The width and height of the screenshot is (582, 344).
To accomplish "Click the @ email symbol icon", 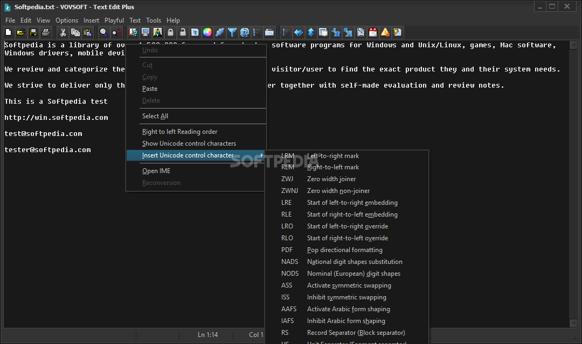I will pos(245,33).
